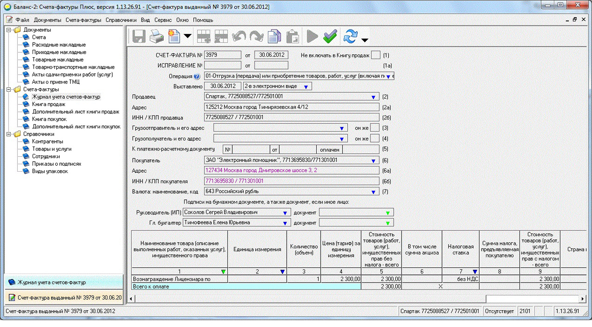This screenshot has height=327, width=592.
Task: Print the invoice with the printer icon
Action: click(156, 36)
